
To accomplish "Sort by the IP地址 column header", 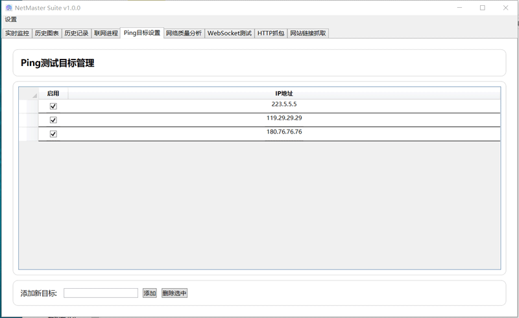I will point(284,94).
